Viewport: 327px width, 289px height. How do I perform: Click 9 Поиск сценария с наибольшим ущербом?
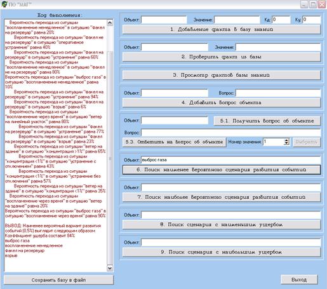pos(222,252)
